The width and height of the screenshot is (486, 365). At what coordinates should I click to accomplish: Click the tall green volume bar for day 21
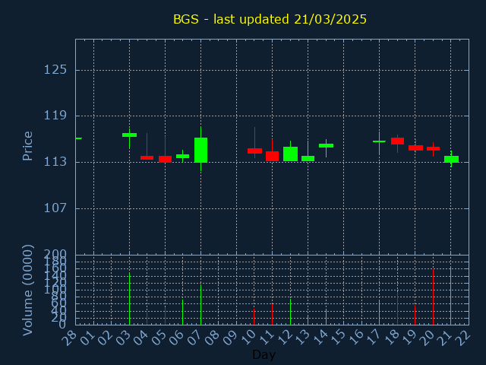[450, 296]
